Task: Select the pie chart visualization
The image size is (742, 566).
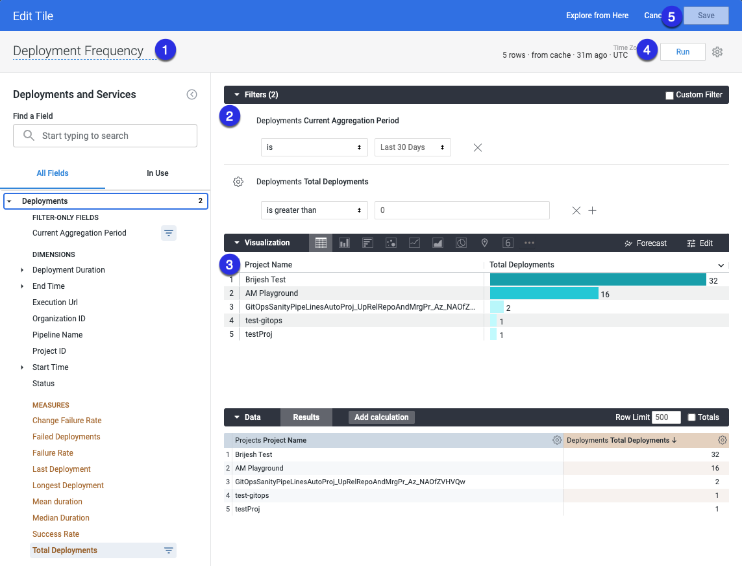Action: tap(461, 243)
